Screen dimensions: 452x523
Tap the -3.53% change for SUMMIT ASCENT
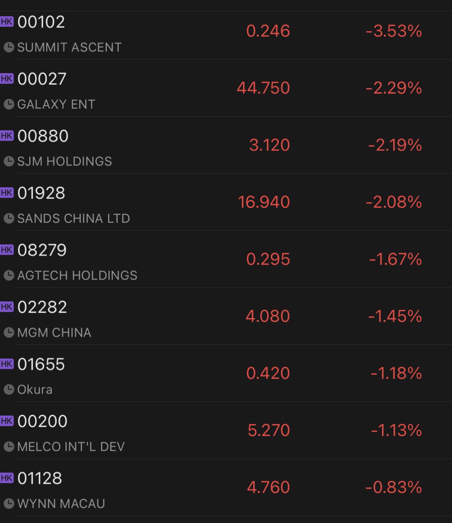click(394, 31)
